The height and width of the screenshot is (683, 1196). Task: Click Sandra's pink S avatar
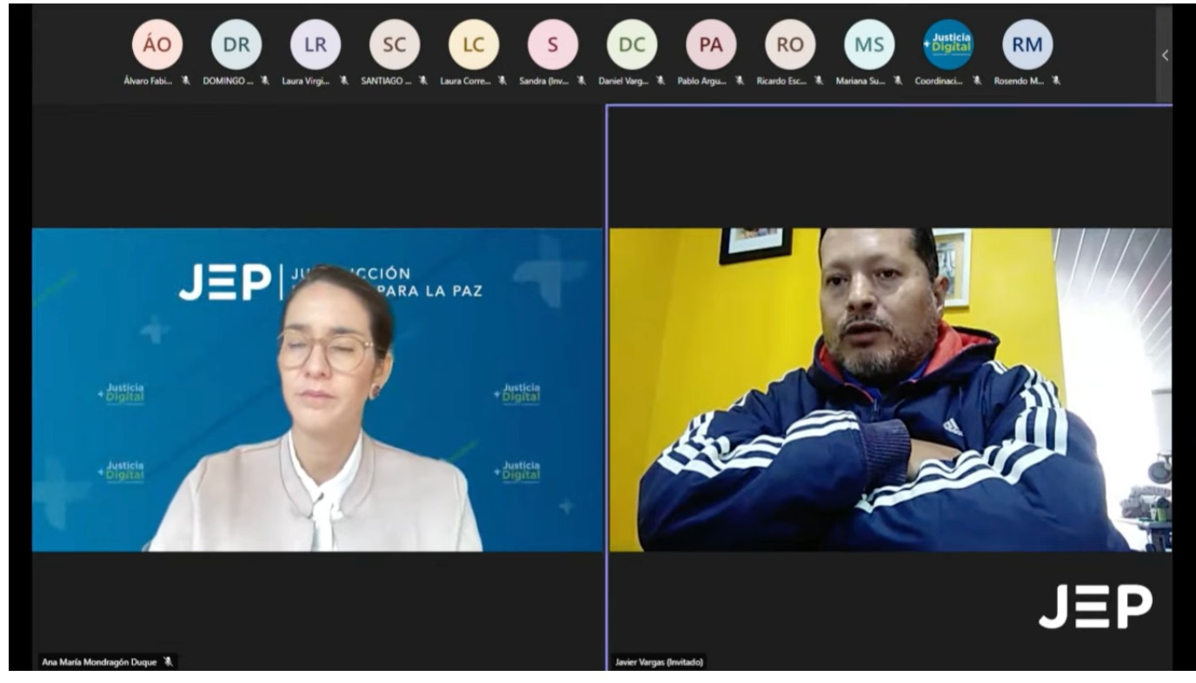point(553,44)
